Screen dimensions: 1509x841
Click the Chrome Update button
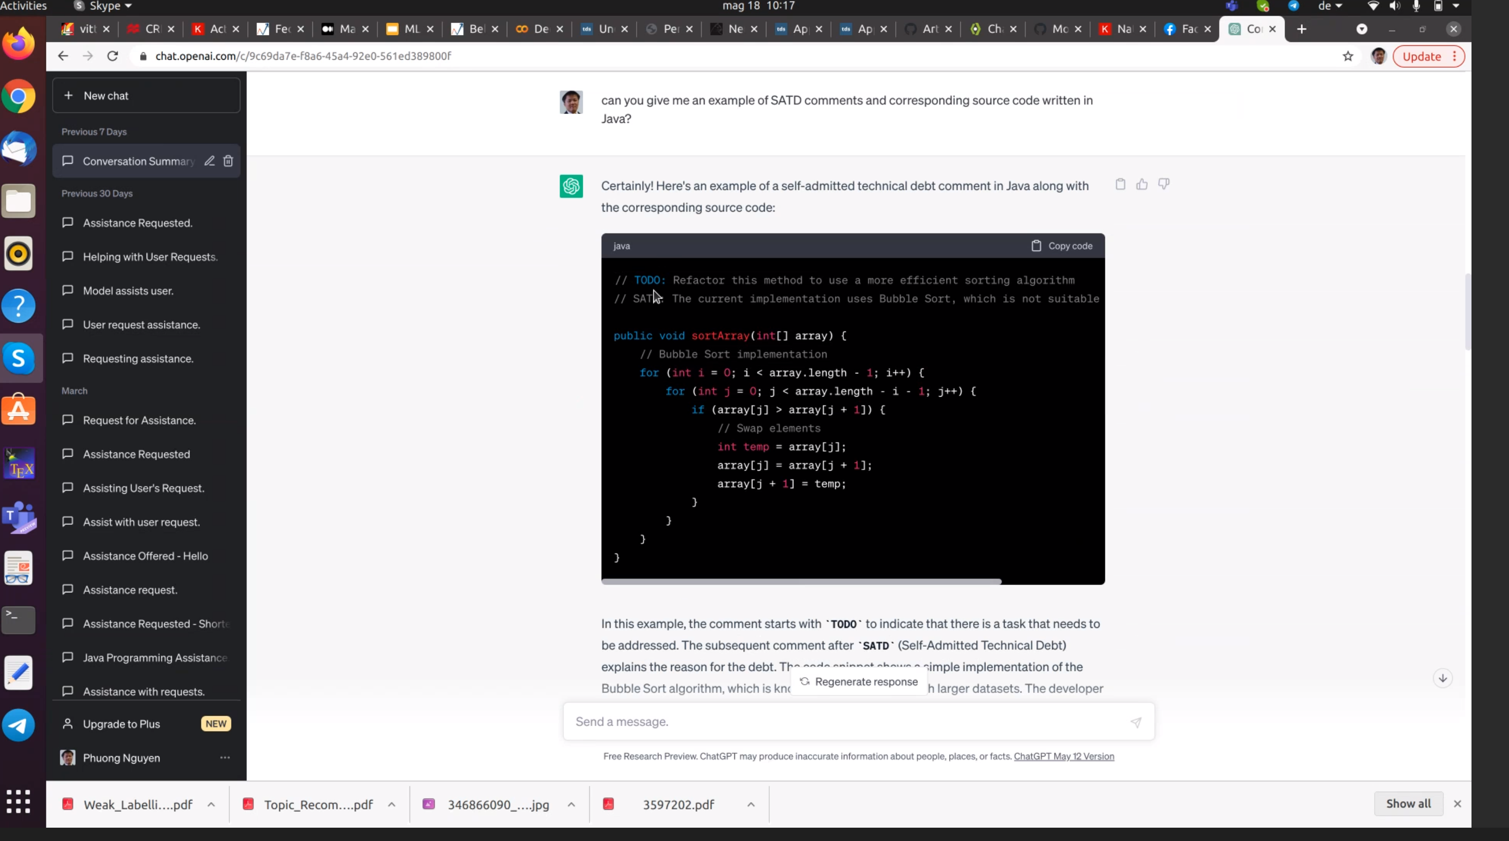pyautogui.click(x=1428, y=56)
